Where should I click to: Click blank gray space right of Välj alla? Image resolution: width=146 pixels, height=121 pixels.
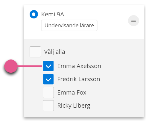pyautogui.click(x=104, y=52)
